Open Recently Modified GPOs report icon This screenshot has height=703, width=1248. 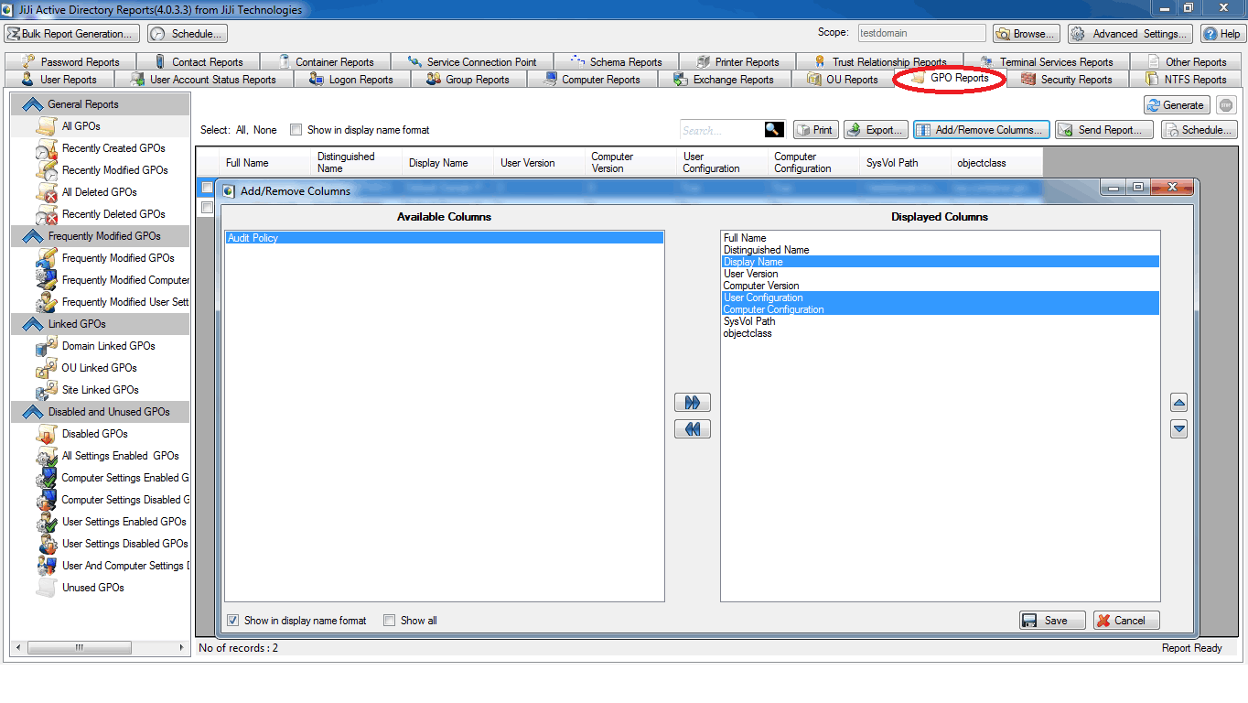[47, 170]
